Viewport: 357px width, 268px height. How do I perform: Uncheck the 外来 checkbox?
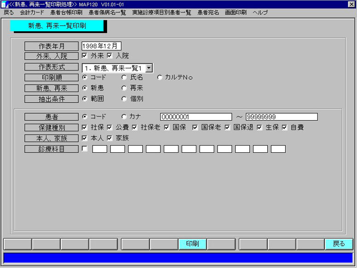pyautogui.click(x=85, y=56)
